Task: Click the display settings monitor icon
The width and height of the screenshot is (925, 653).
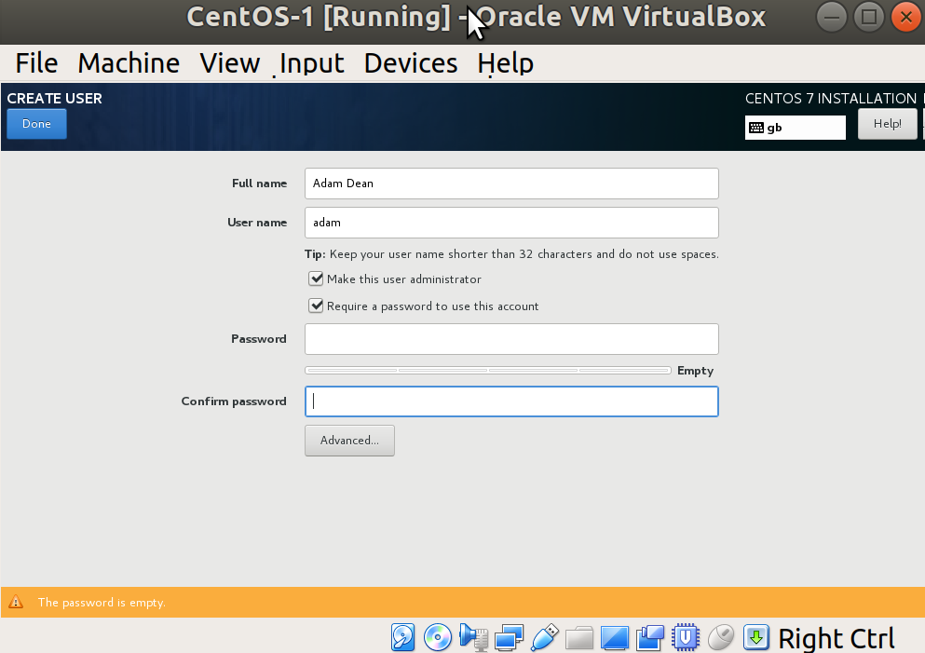Action: [615, 638]
